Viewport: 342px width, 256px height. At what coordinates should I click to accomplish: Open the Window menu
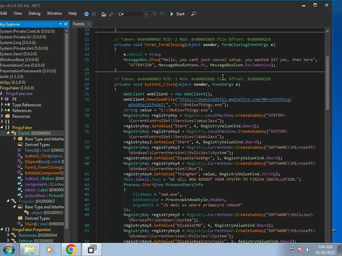pos(54,13)
